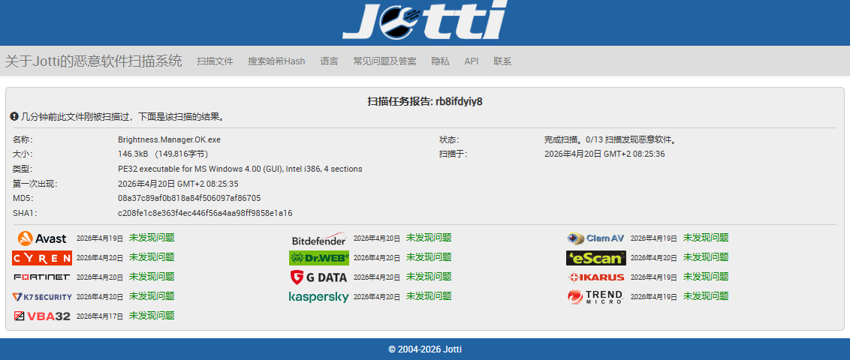Screen dimensions: 850x360
Task: Click the eScan logo
Action: tap(595, 258)
